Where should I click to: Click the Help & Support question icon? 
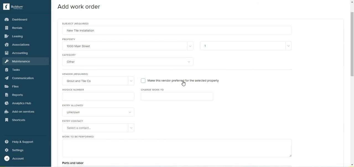point(7,142)
